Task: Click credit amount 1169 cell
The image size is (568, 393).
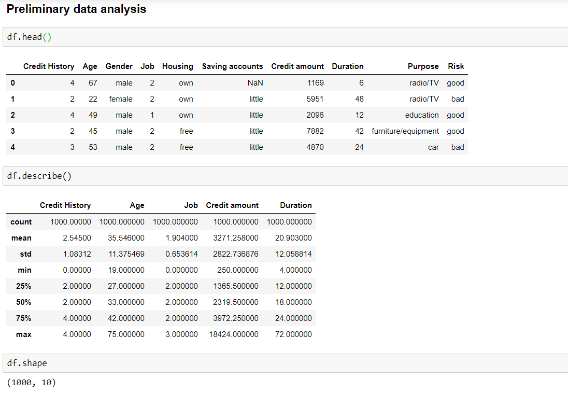Action: 316,83
